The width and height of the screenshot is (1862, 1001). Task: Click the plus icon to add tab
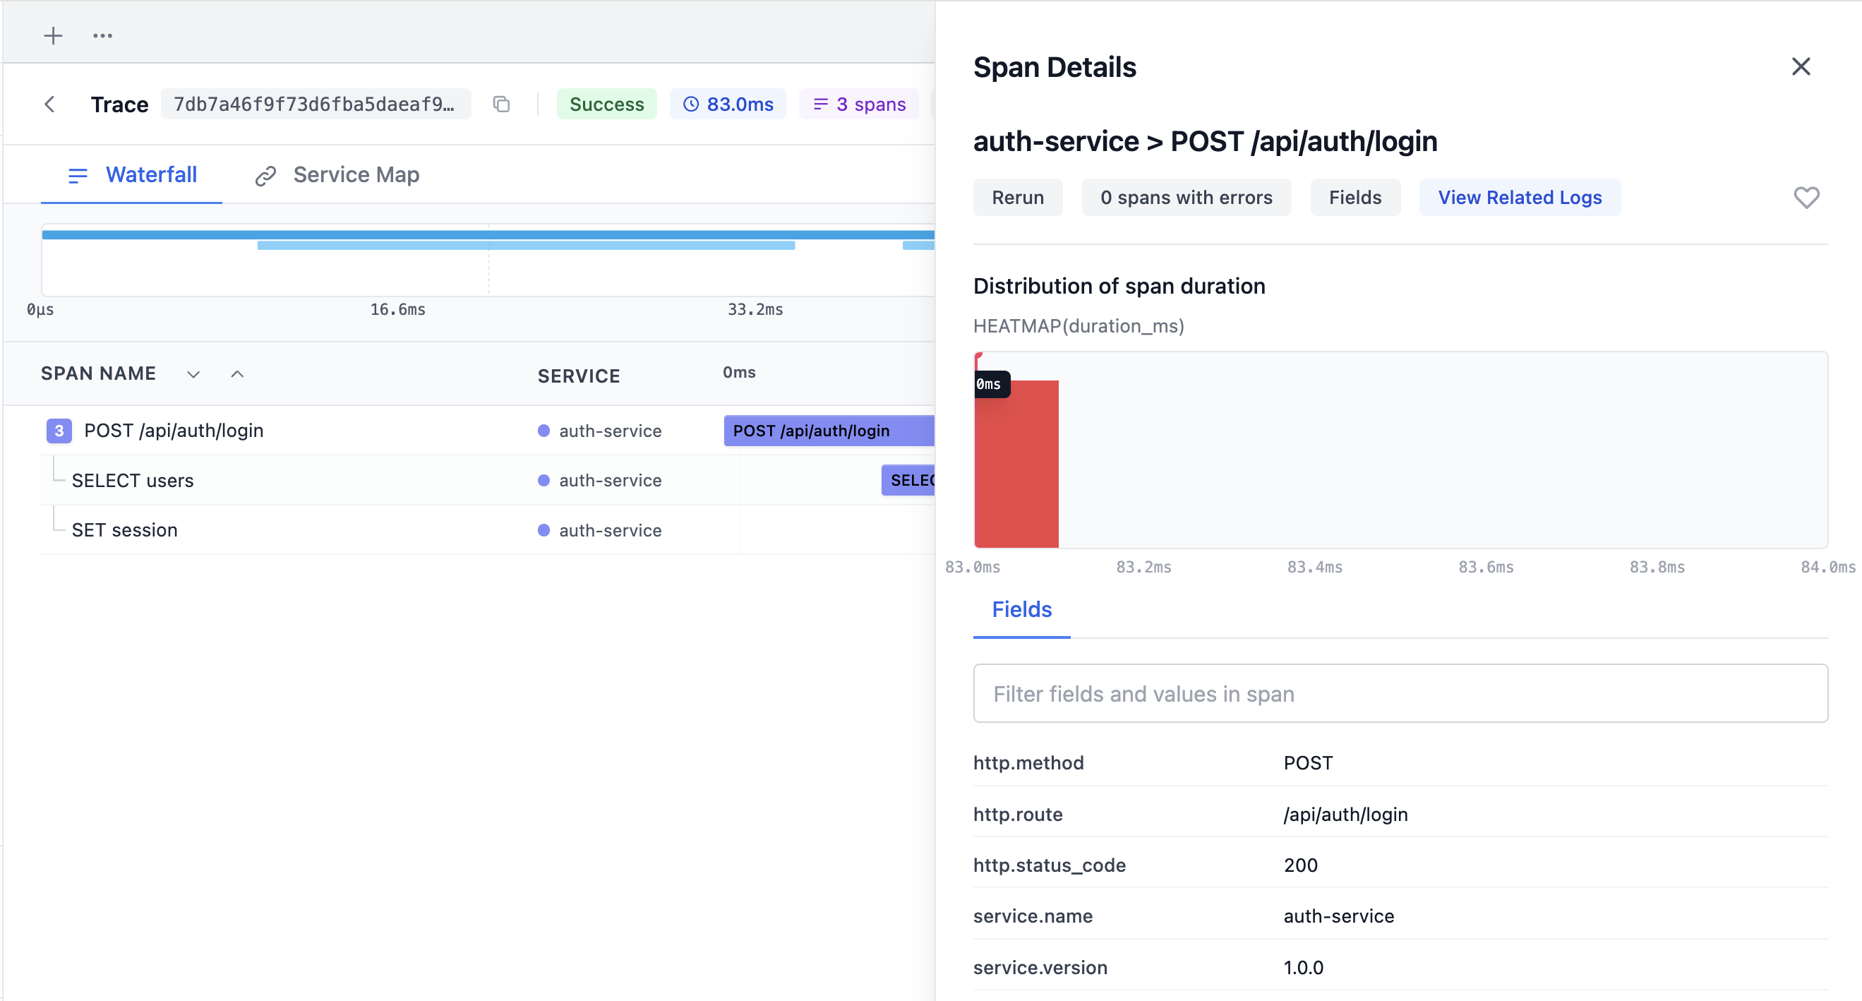click(x=53, y=35)
